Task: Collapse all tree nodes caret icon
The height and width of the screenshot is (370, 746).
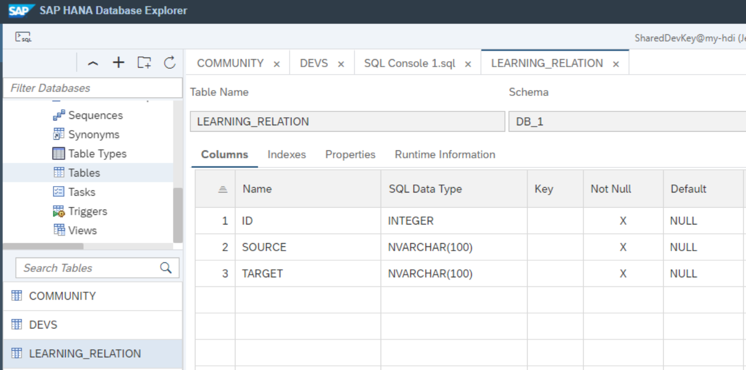Action: pos(93,63)
